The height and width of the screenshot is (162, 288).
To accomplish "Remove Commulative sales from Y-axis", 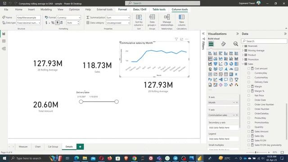I will point(237,115).
